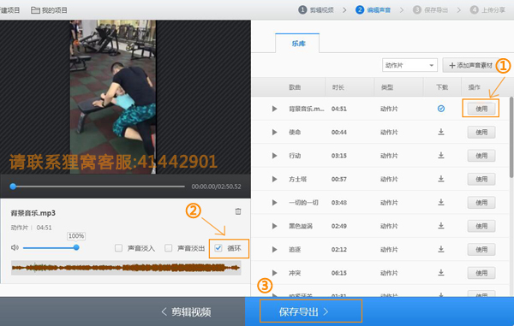Select step 2 编辑声音

tap(373, 10)
